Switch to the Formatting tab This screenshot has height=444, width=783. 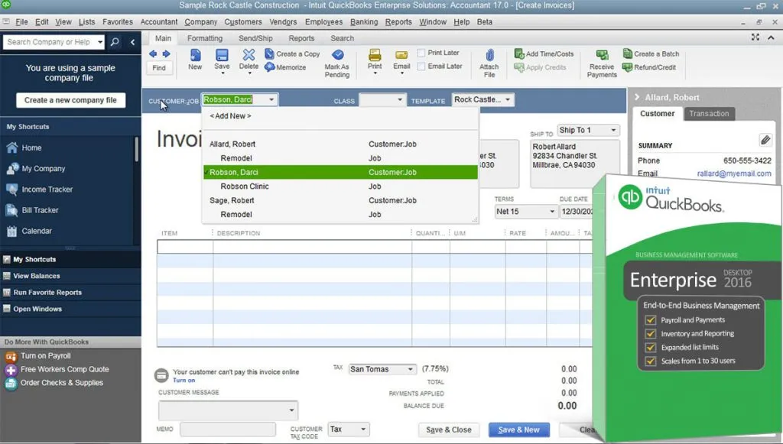[x=204, y=37]
